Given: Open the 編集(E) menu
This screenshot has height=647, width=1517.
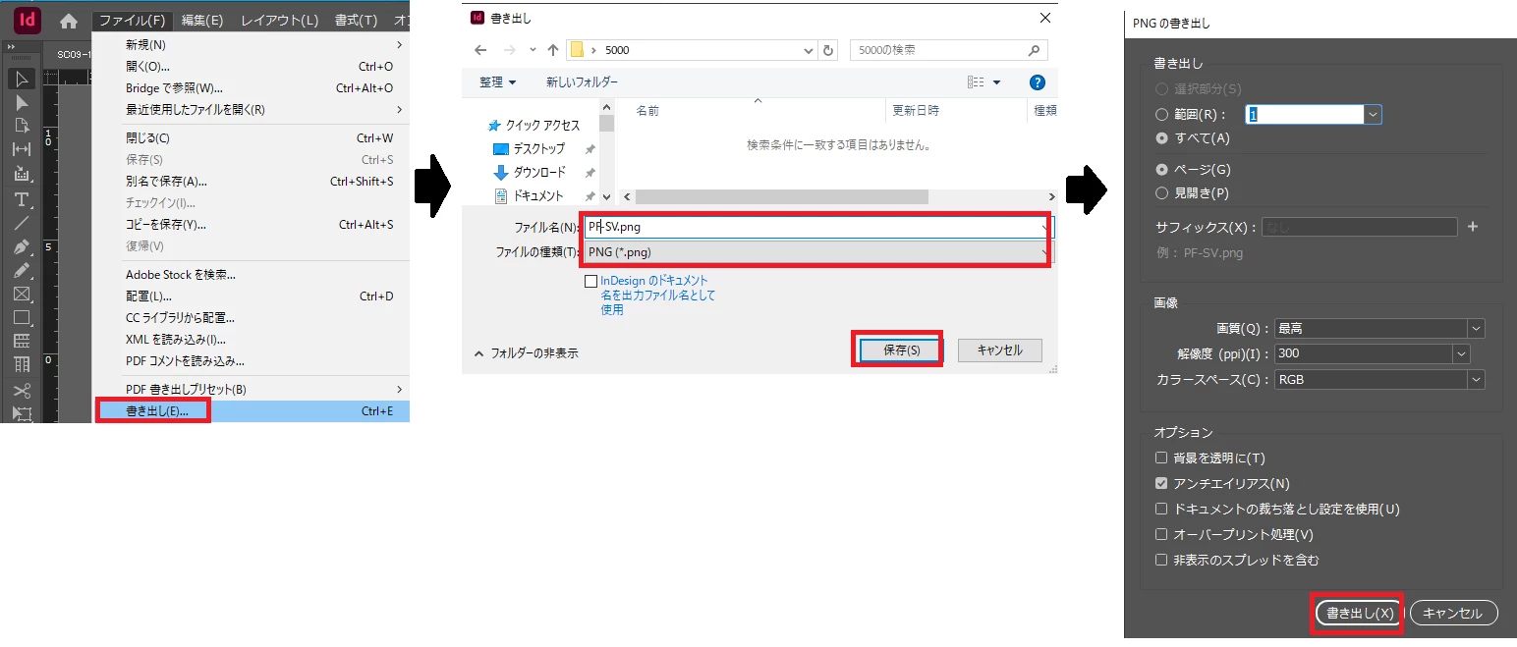Looking at the screenshot, I should [x=202, y=21].
